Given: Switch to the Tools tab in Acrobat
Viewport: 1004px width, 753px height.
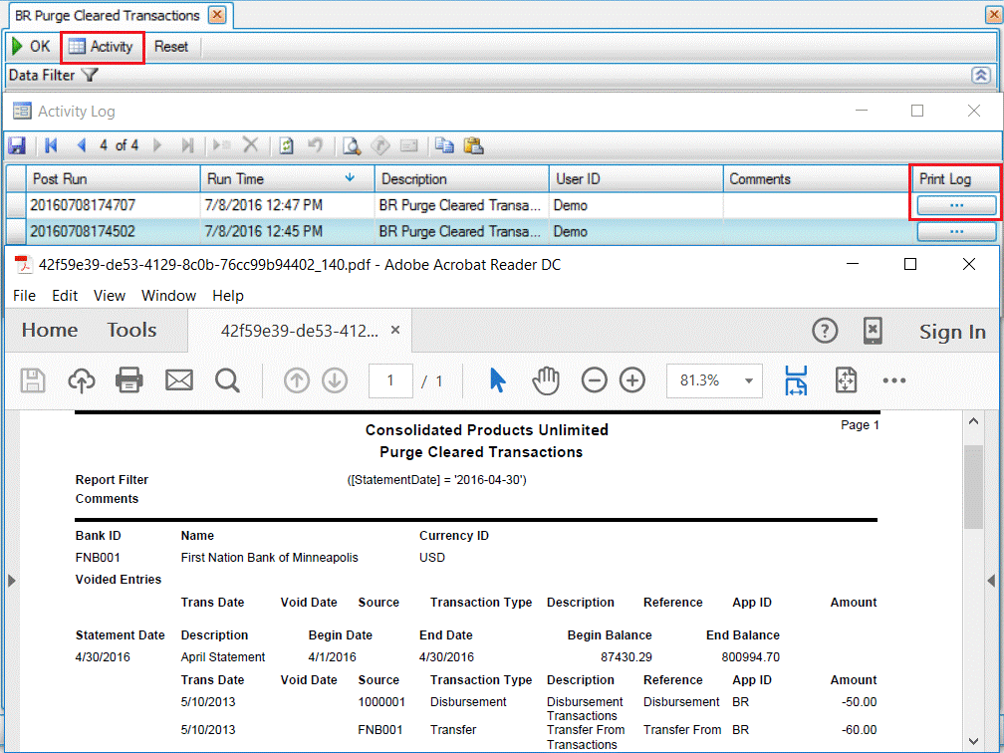Looking at the screenshot, I should [131, 331].
